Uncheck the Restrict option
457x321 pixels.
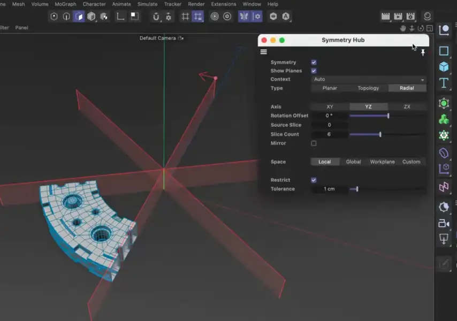(314, 180)
